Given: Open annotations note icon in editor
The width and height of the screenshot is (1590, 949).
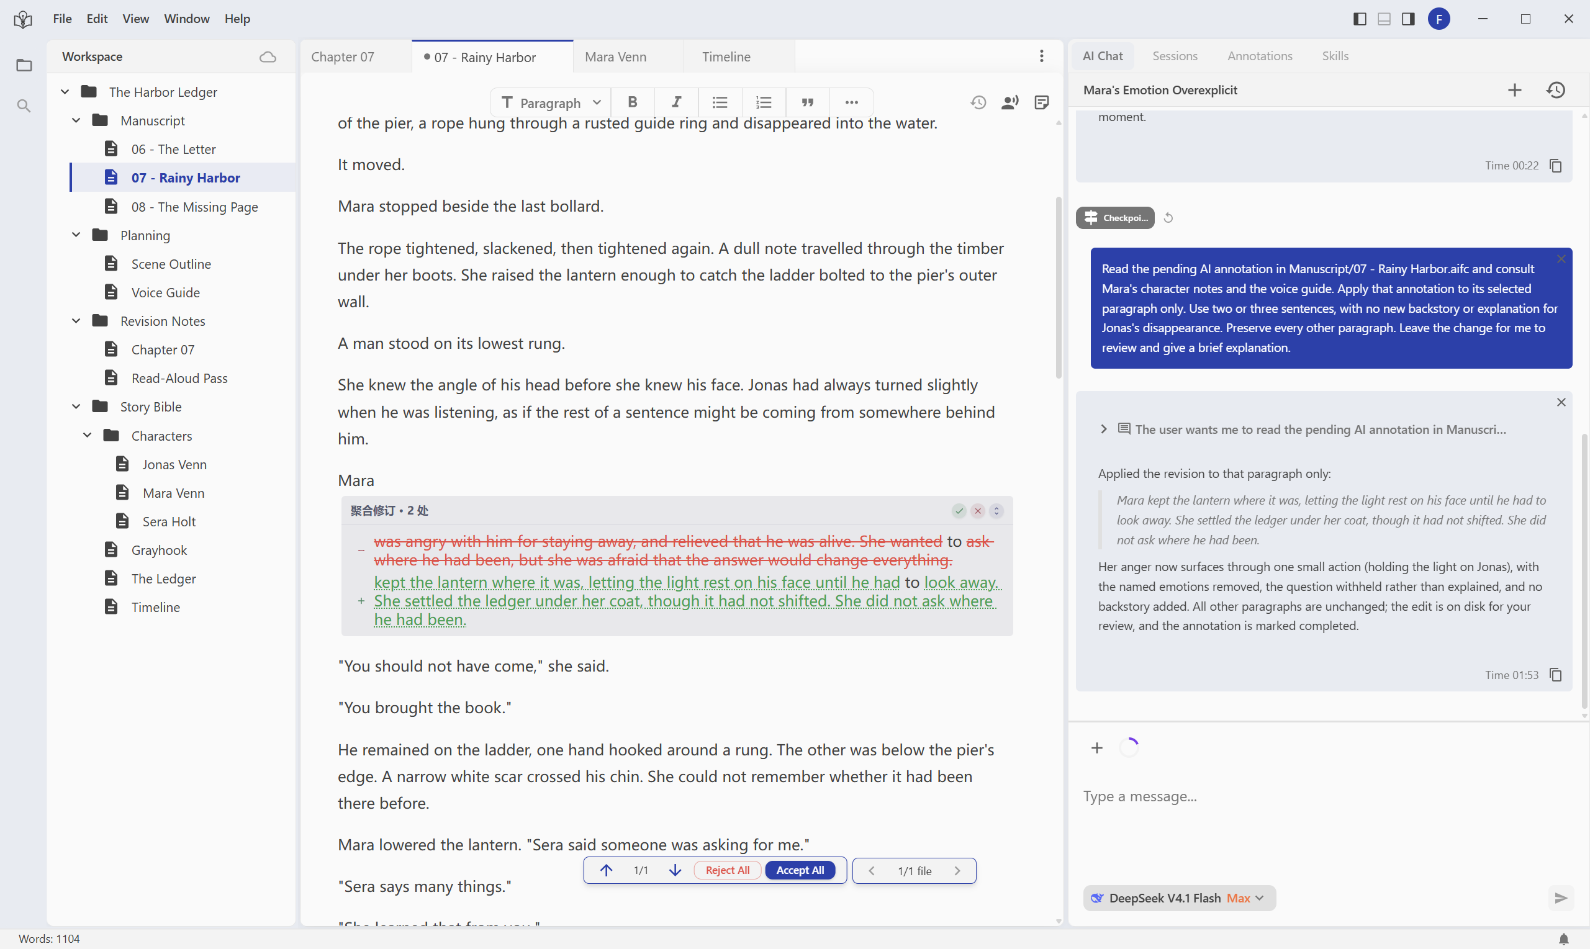Looking at the screenshot, I should coord(1042,102).
